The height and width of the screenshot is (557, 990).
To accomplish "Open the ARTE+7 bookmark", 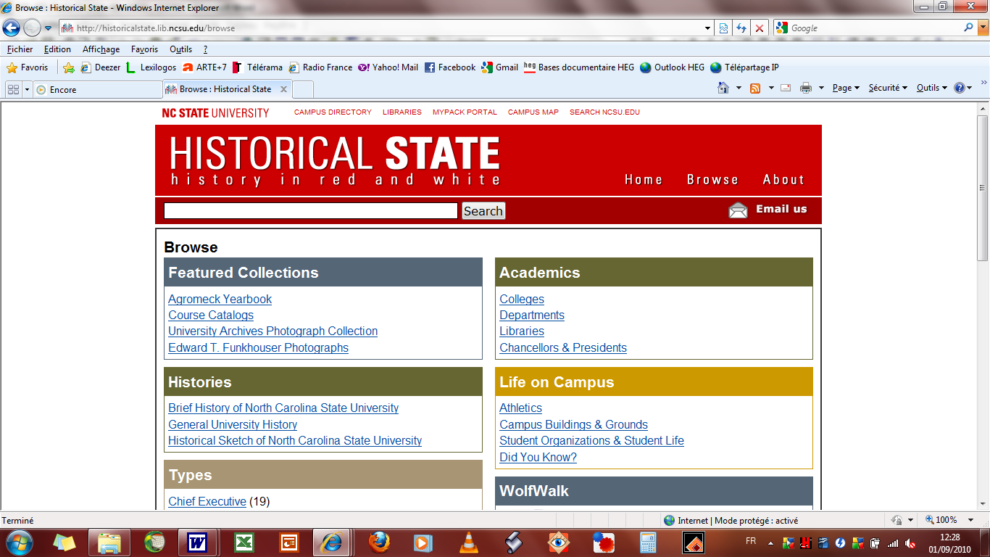I will (x=204, y=67).
